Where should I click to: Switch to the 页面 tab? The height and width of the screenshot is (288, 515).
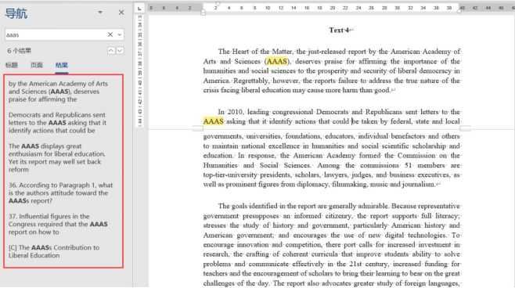click(37, 65)
